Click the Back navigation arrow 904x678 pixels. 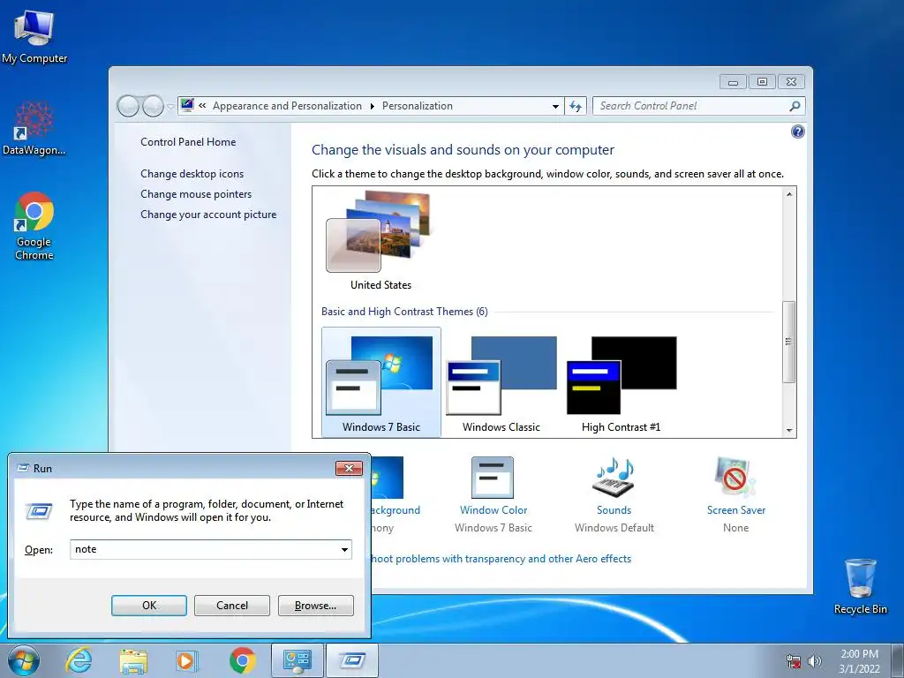point(128,106)
